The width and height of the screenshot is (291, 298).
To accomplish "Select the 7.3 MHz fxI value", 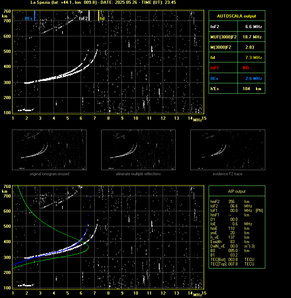I will tap(254, 58).
